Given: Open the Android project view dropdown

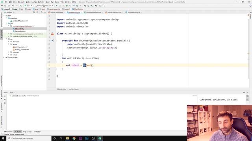Looking at the screenshot, I should click(x=9, y=12).
